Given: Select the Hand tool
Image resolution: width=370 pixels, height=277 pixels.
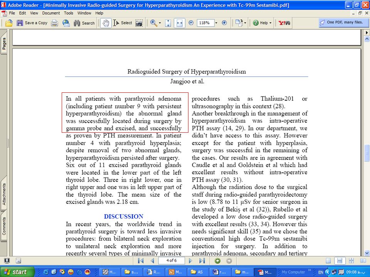Looking at the screenshot, I should (x=106, y=23).
